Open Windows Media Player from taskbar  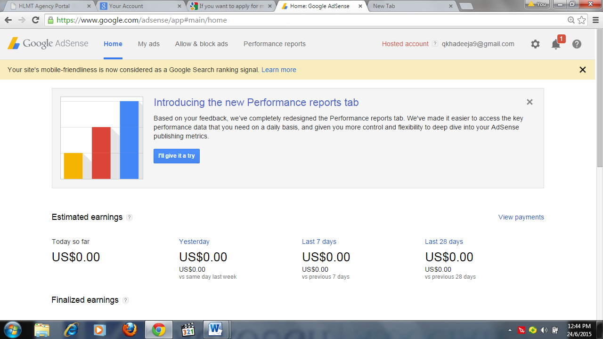[99, 330]
